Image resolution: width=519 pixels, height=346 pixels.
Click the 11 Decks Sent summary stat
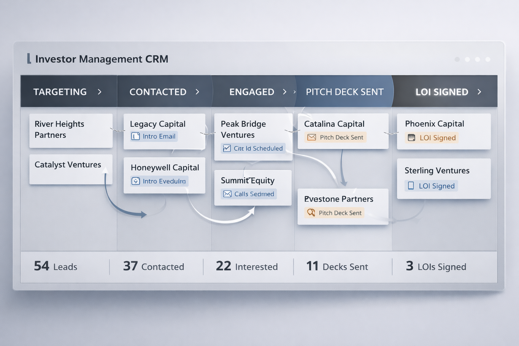click(337, 267)
